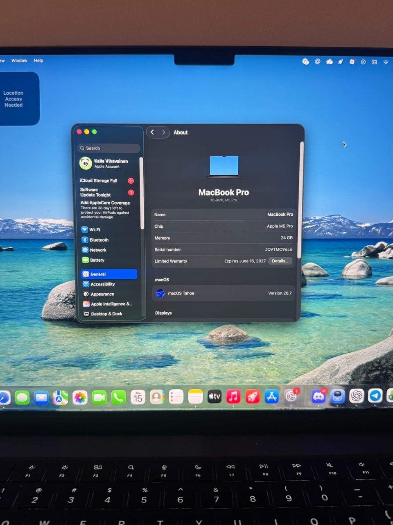This screenshot has height=525, width=393.
Task: Open the Help menu
Action: pyautogui.click(x=38, y=60)
